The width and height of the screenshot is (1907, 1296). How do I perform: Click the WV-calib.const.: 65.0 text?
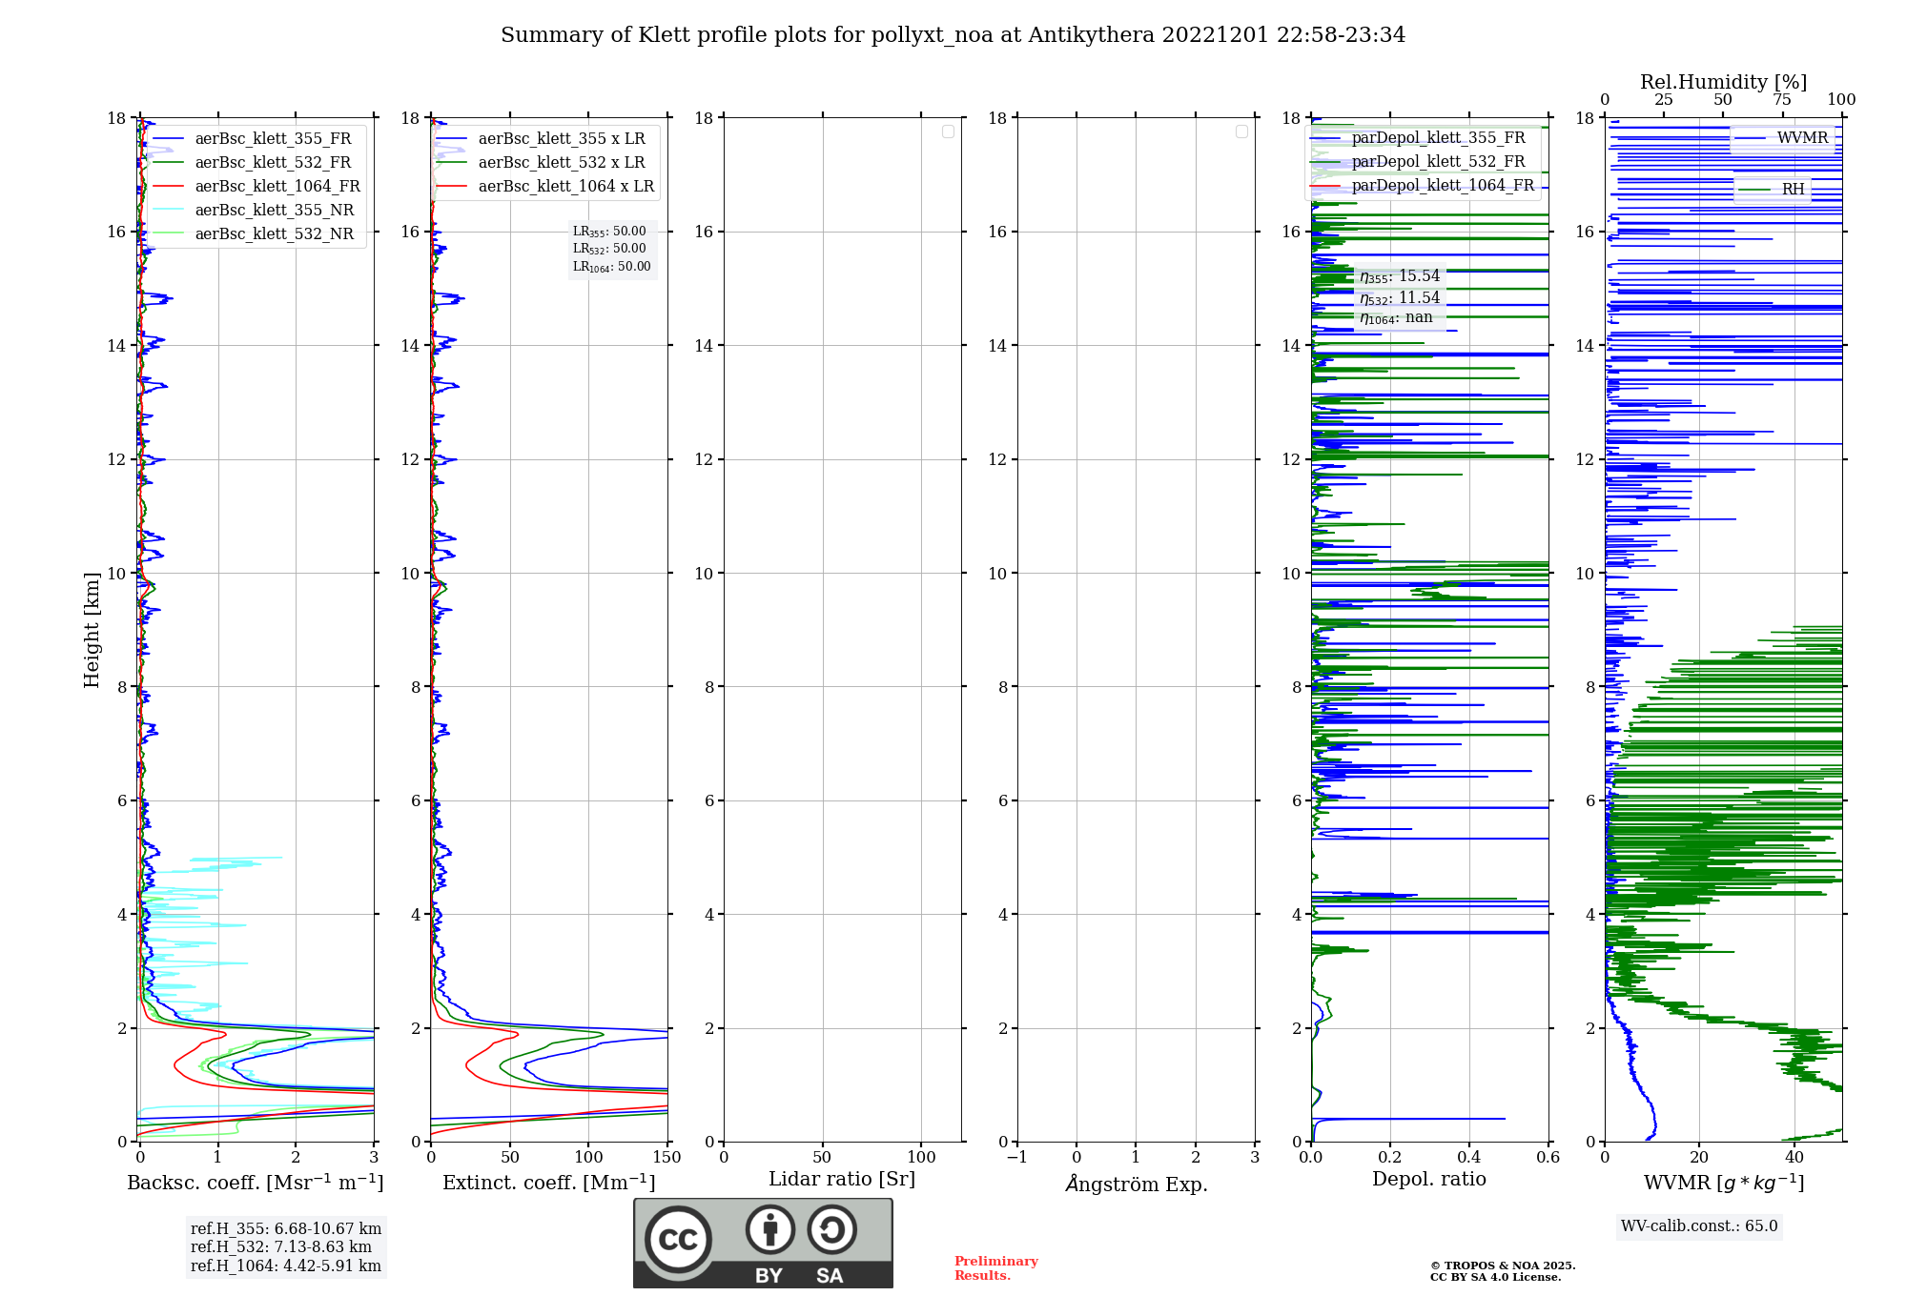[1699, 1226]
